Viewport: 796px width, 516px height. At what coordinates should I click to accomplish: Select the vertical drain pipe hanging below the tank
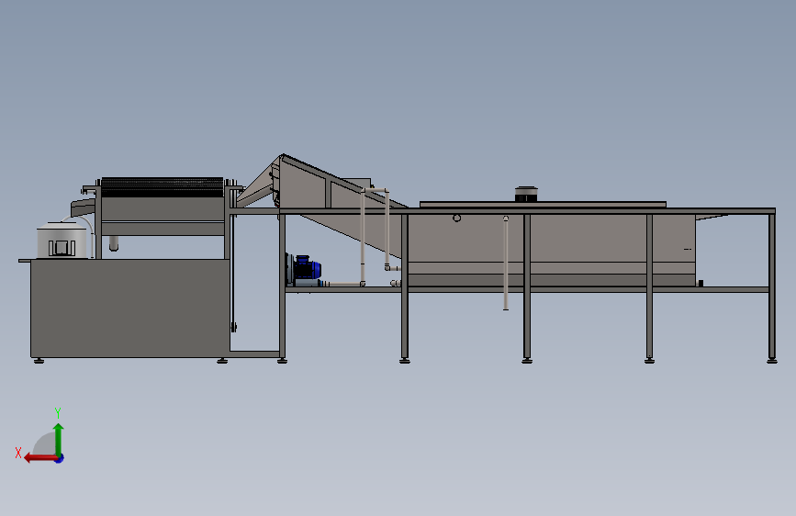pos(506,263)
